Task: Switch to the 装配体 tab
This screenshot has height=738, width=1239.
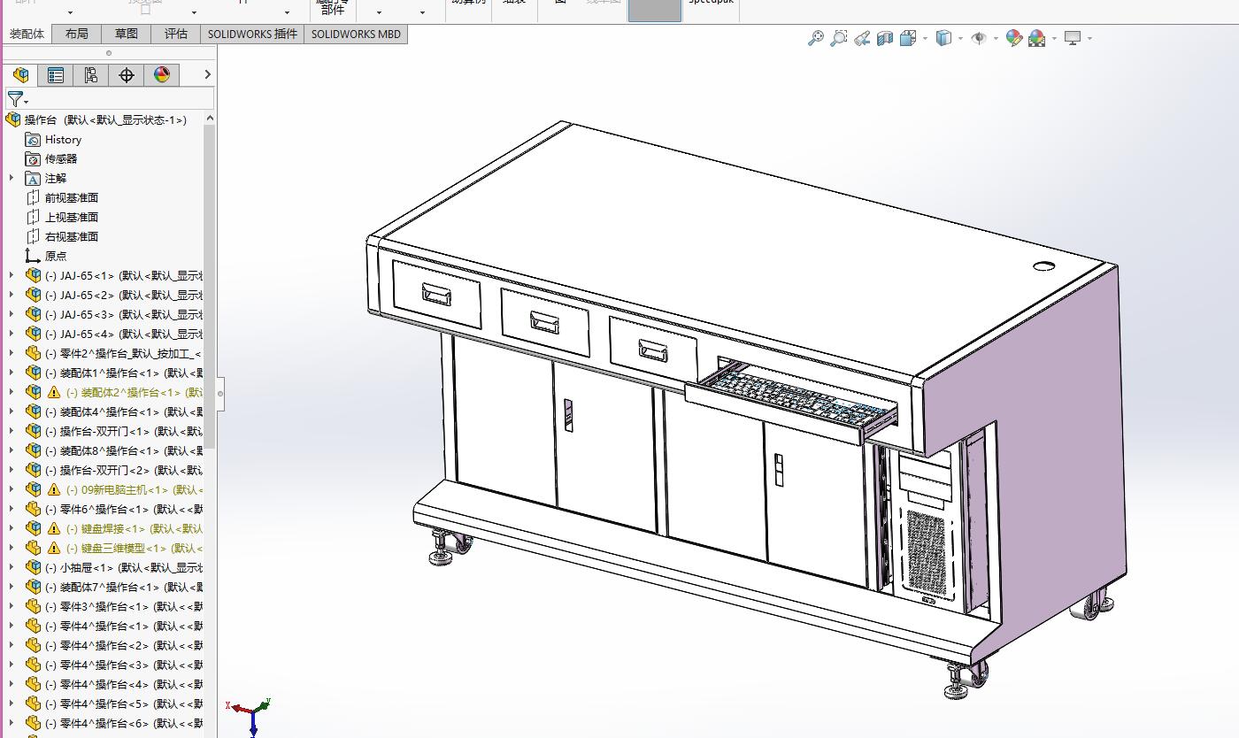Action: point(27,34)
